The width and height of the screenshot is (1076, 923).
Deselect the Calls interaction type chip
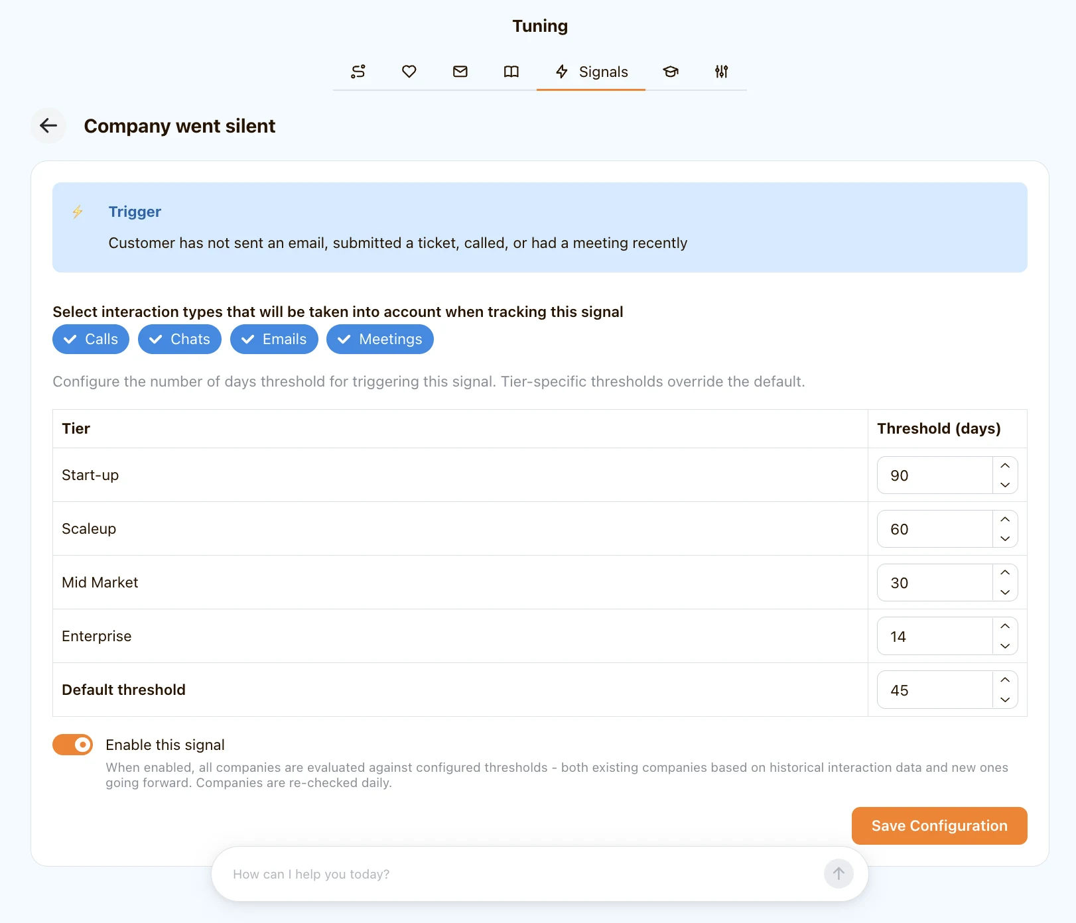point(91,339)
